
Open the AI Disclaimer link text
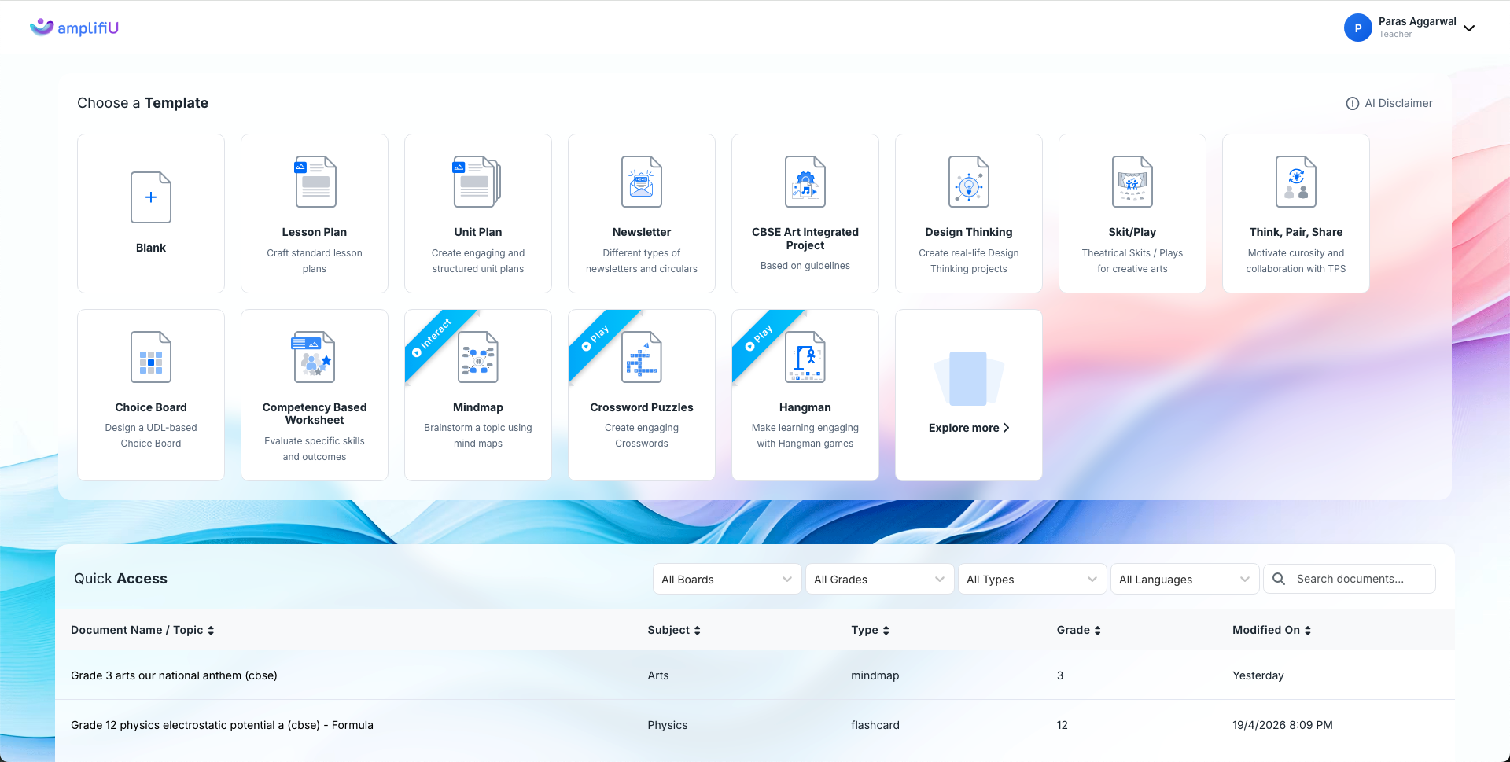[1398, 103]
